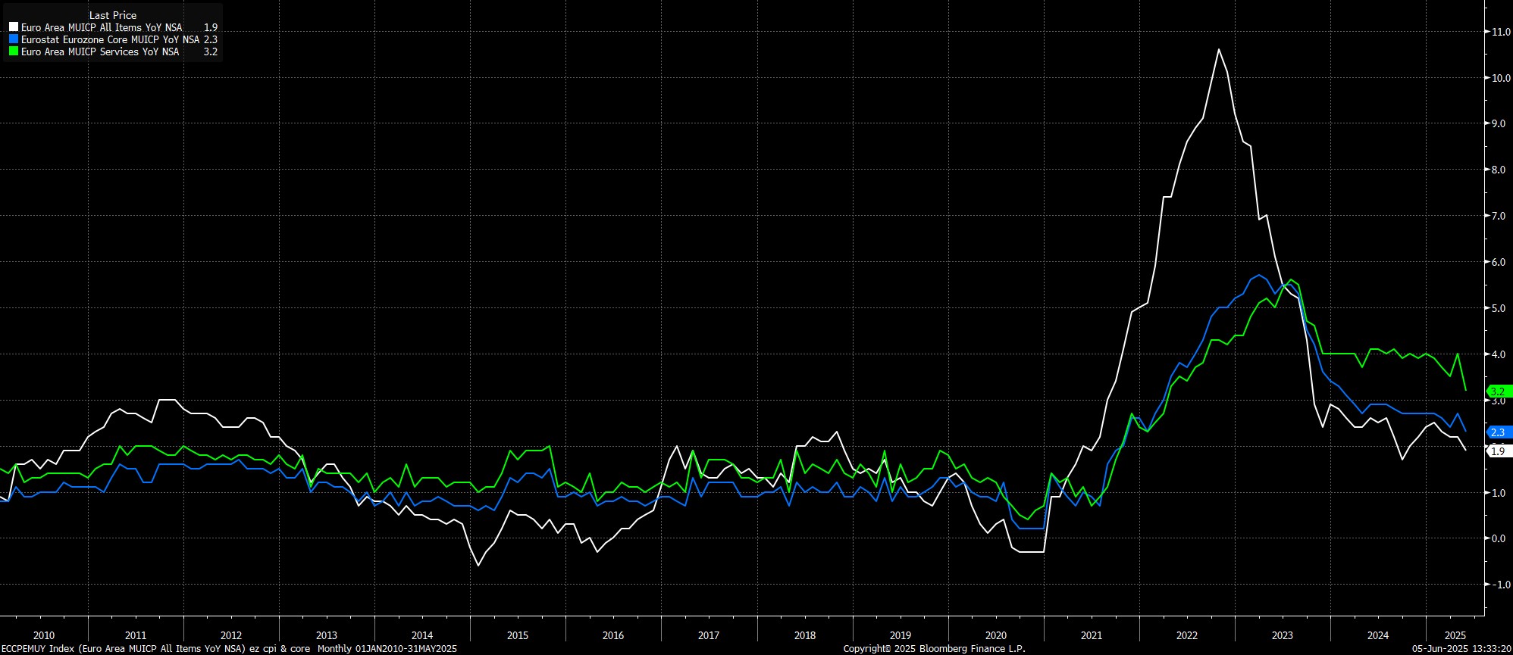Viewport: 1513px width, 655px height.
Task: Click the white 1.9 last-value axis tag
Action: 1497,451
